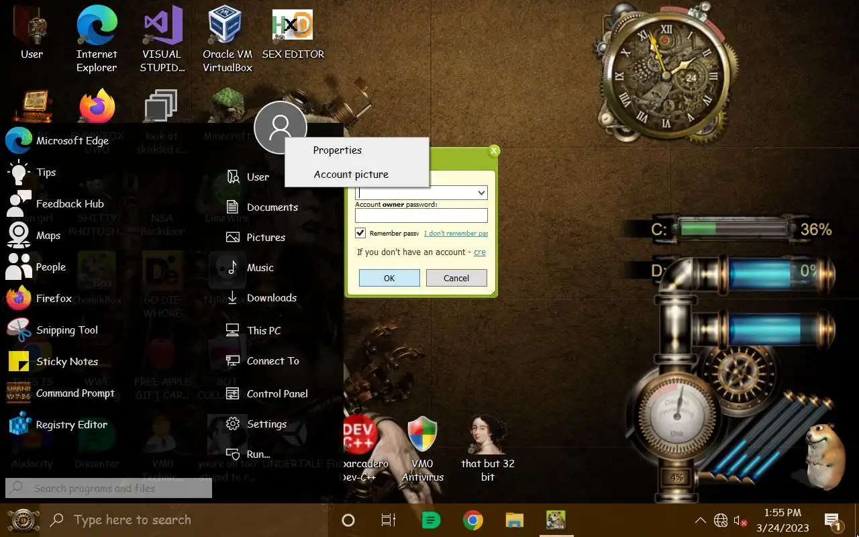Open Chrome from the taskbar

(x=473, y=520)
